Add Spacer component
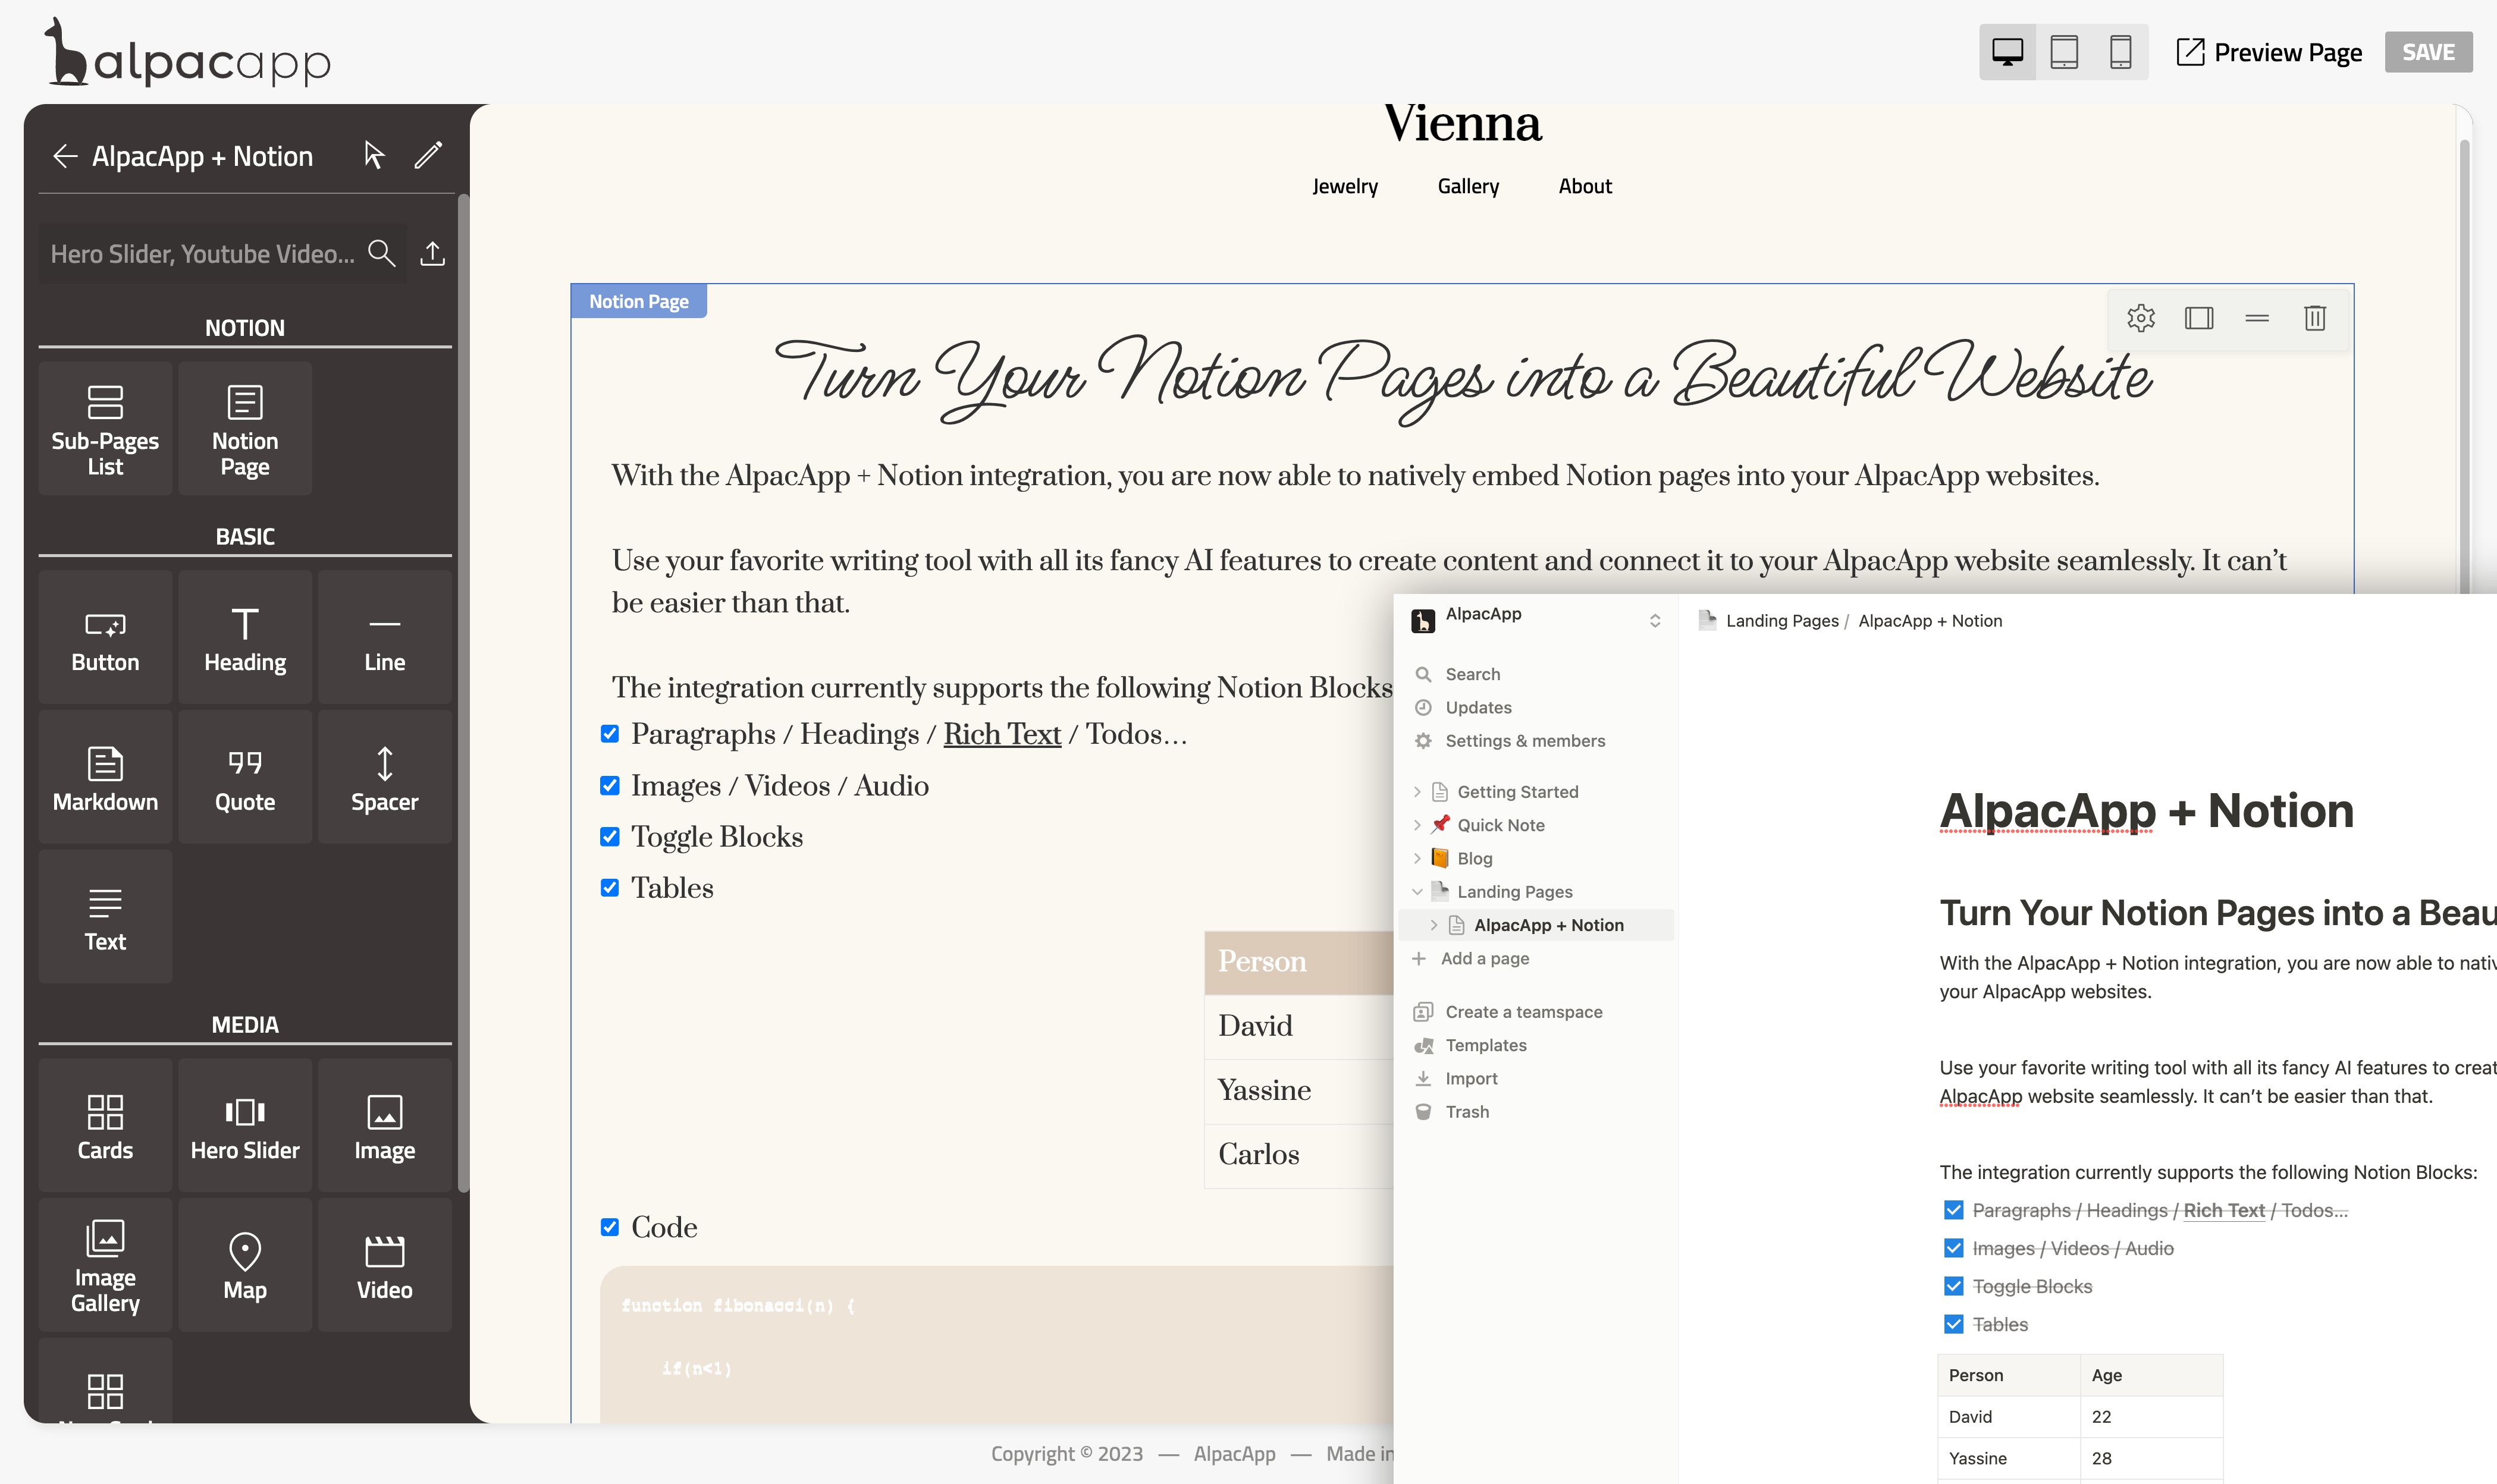The image size is (2497, 1484). tap(385, 777)
